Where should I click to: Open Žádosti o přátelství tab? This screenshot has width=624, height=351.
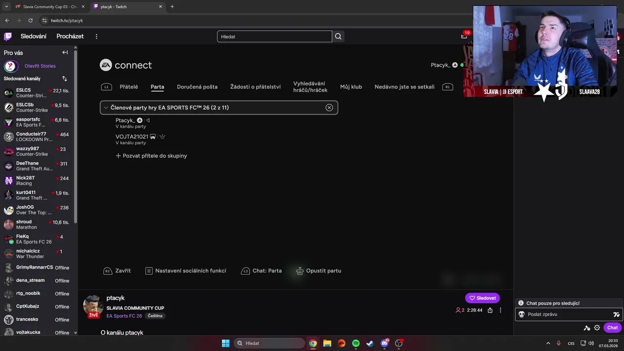(x=255, y=87)
